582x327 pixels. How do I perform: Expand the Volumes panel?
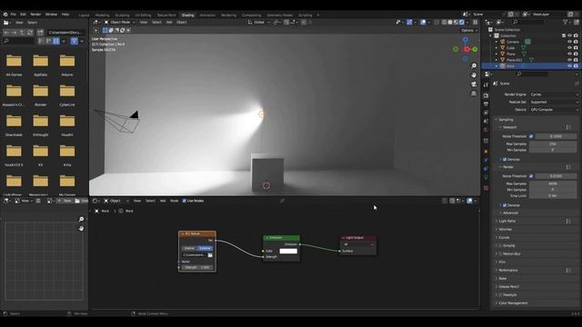click(x=506, y=230)
